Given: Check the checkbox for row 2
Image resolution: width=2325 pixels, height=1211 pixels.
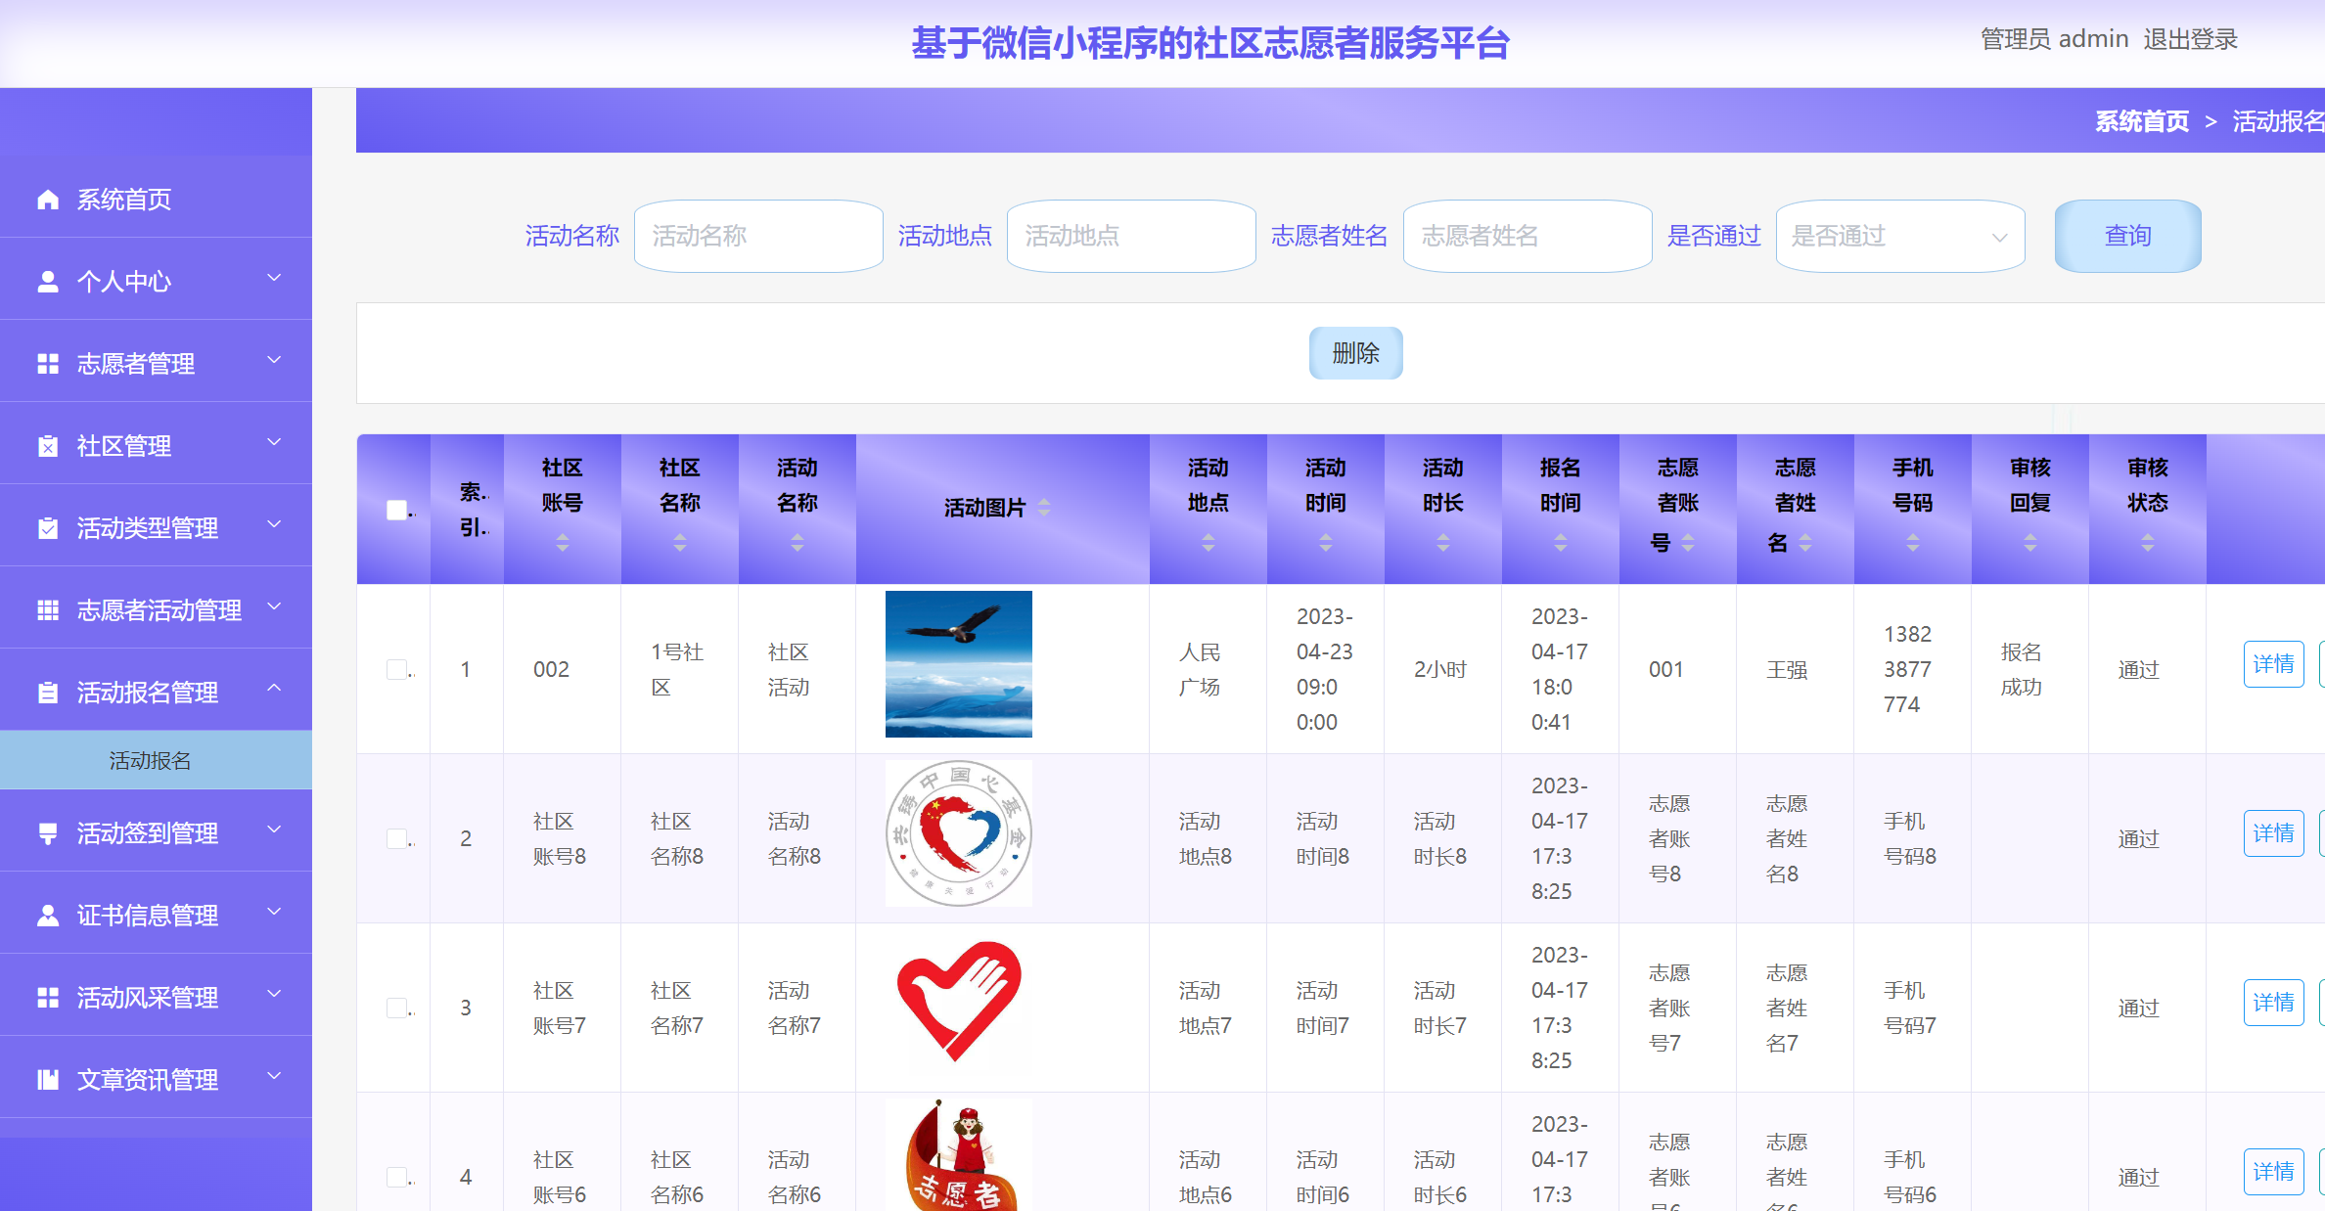Looking at the screenshot, I should (x=395, y=838).
